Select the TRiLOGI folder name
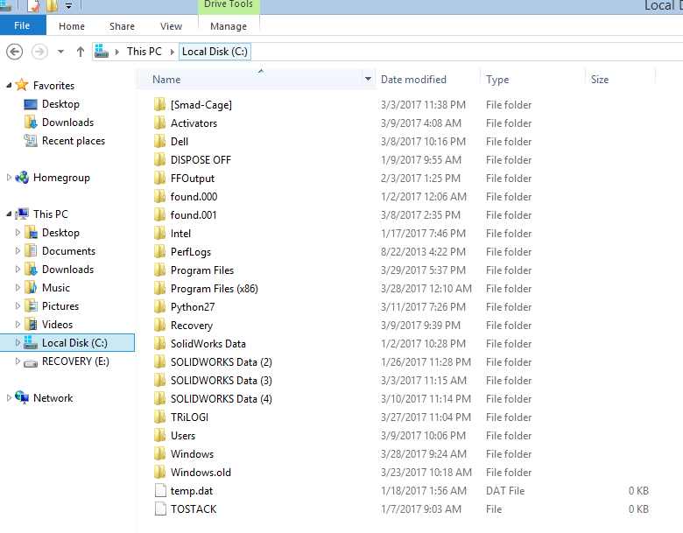 [x=189, y=417]
